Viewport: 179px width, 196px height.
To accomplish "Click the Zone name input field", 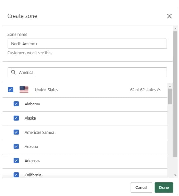I will [87, 44].
